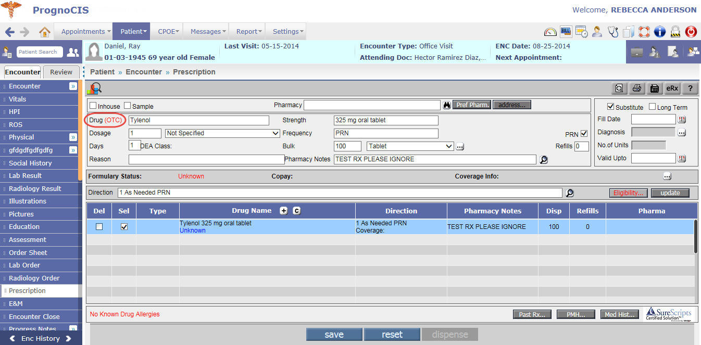Lock the screen with padlock icon

[x=675, y=32]
